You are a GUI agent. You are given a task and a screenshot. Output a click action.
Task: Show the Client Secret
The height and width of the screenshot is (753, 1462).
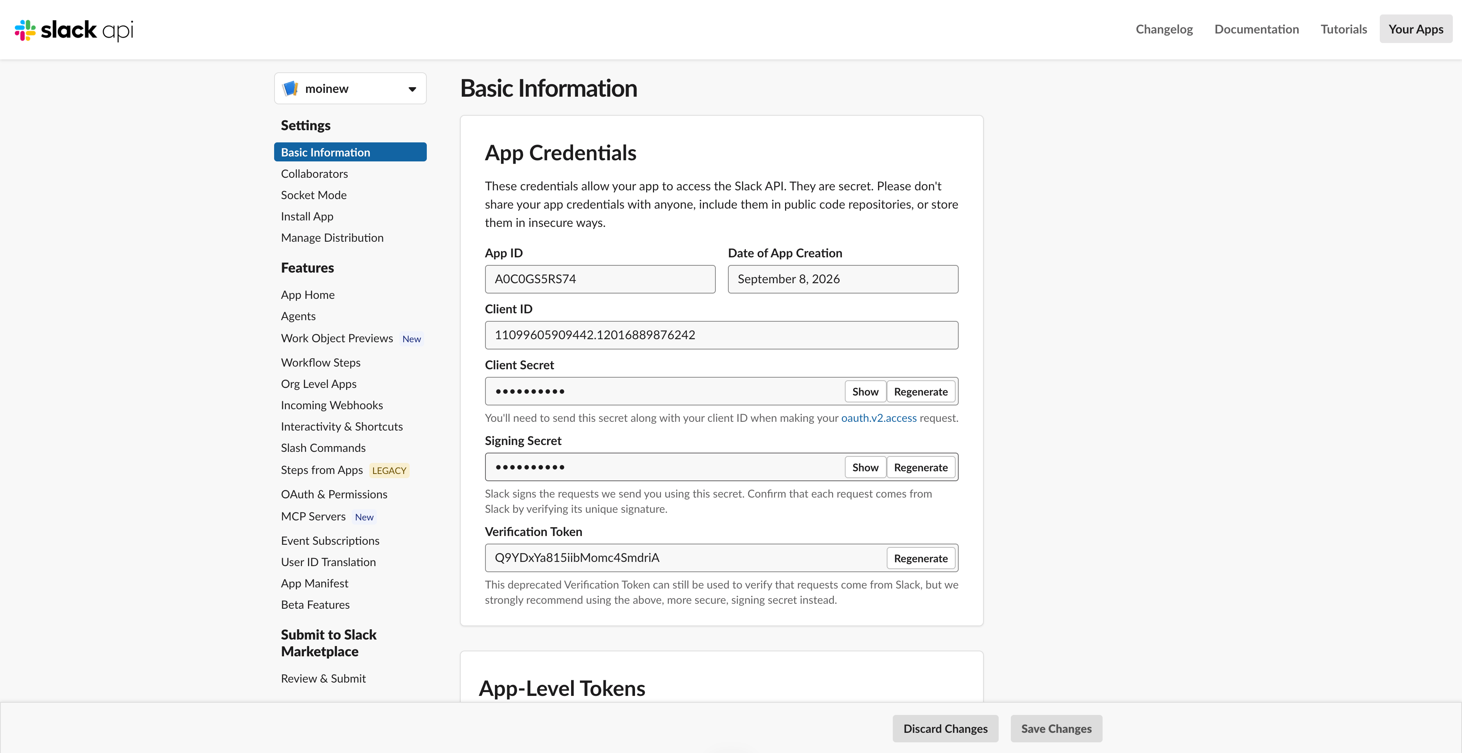(865, 392)
